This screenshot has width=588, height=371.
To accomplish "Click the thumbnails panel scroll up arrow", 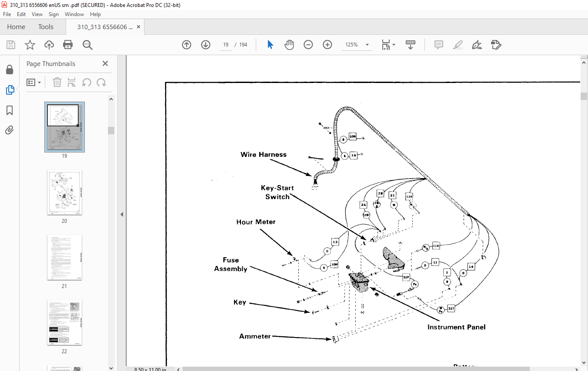I will [x=111, y=99].
